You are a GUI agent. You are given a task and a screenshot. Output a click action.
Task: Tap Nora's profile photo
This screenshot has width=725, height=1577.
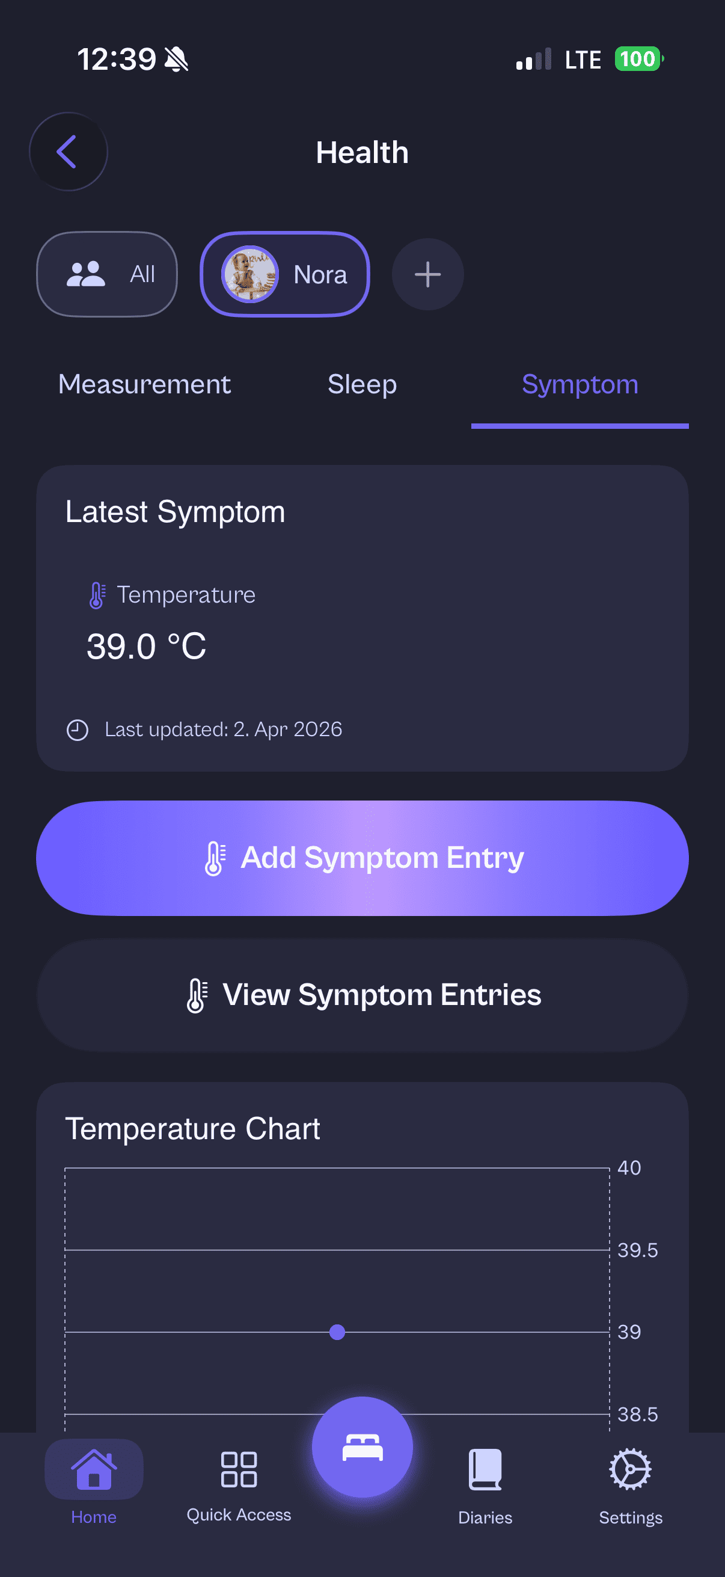(x=249, y=274)
